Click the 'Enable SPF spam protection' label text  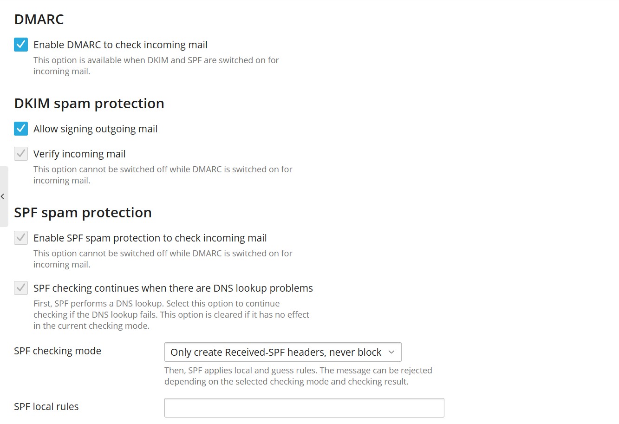tap(150, 238)
